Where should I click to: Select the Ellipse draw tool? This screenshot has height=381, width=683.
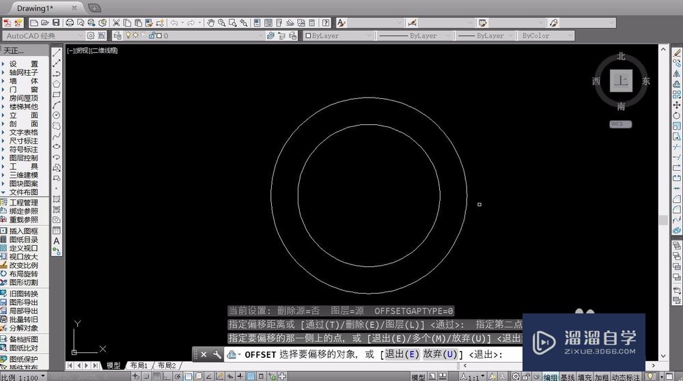[x=57, y=147]
